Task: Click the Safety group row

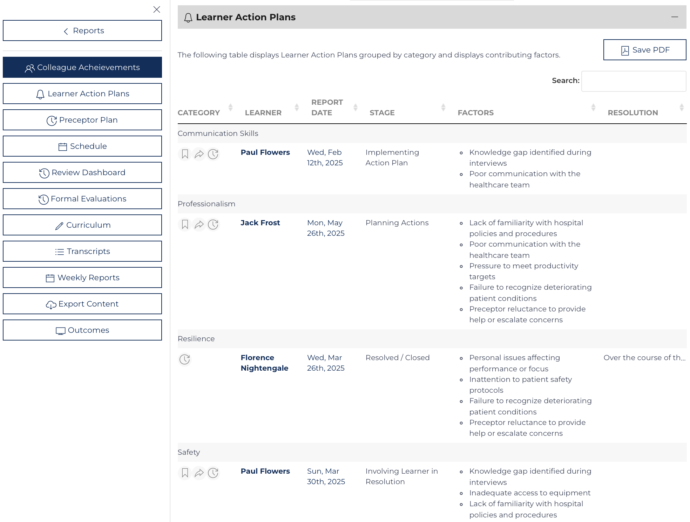Action: click(432, 452)
